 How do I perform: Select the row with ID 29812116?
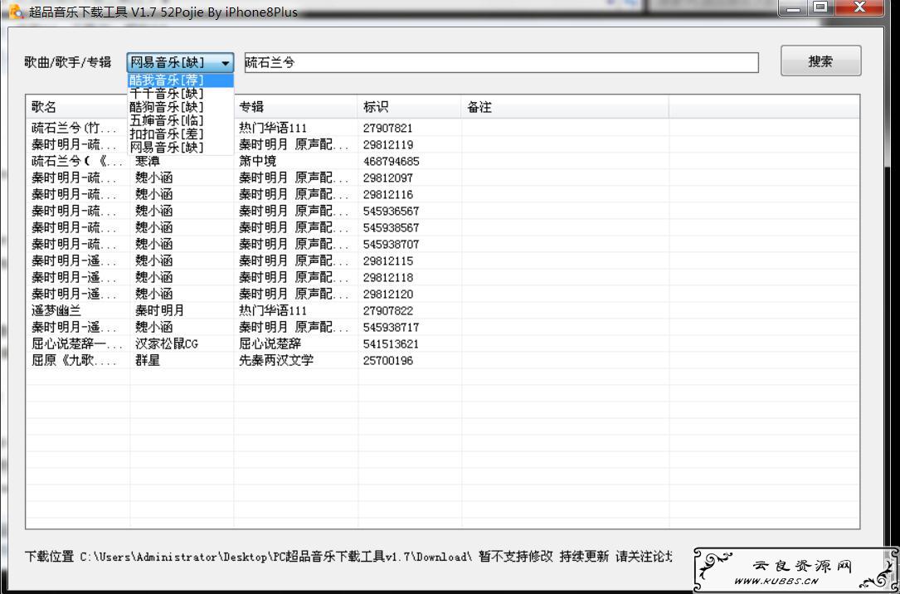(x=442, y=195)
